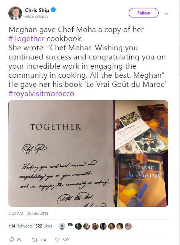Click the retweet arrows icon
Image resolution: width=180 pixels, height=245 pixels.
point(34,240)
